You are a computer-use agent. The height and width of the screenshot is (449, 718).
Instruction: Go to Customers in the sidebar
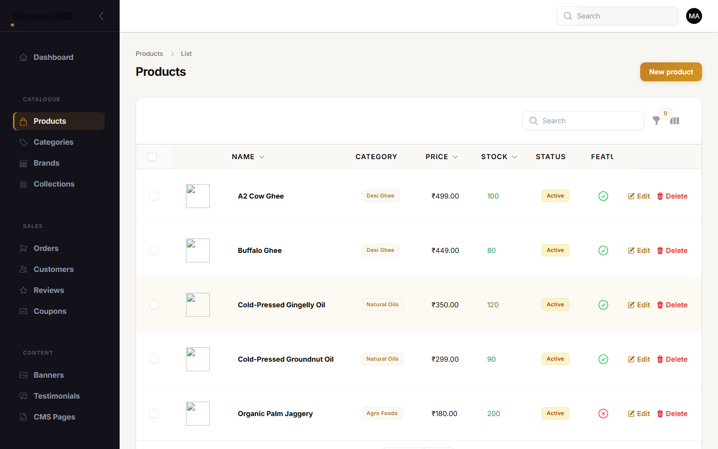[59, 269]
